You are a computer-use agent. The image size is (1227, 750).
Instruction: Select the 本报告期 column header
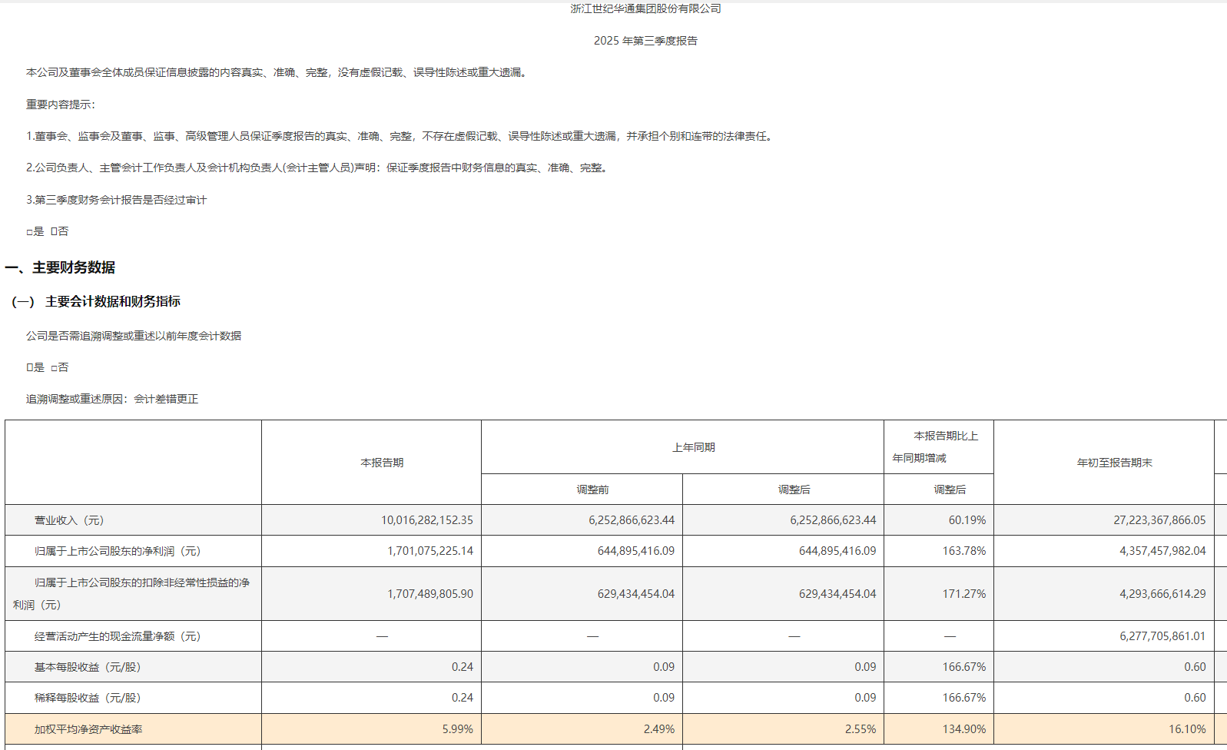point(382,463)
